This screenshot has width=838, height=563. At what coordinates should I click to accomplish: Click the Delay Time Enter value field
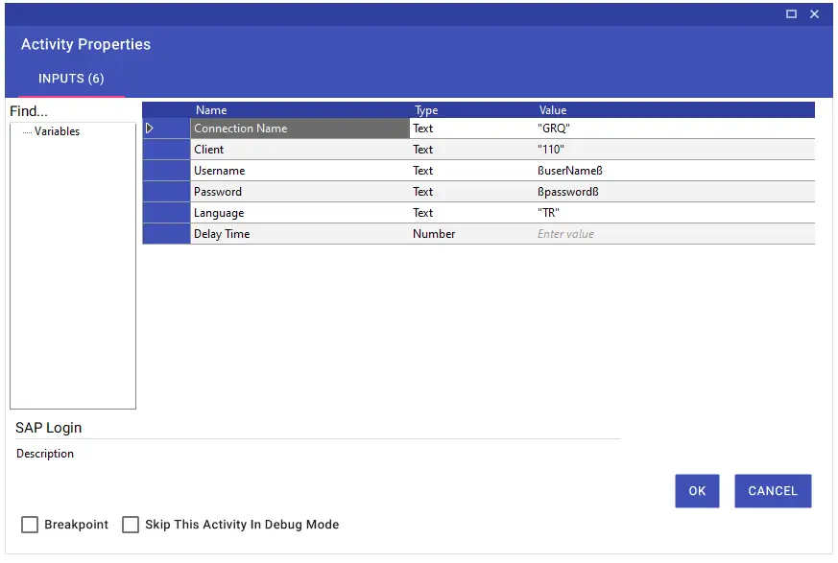[674, 234]
